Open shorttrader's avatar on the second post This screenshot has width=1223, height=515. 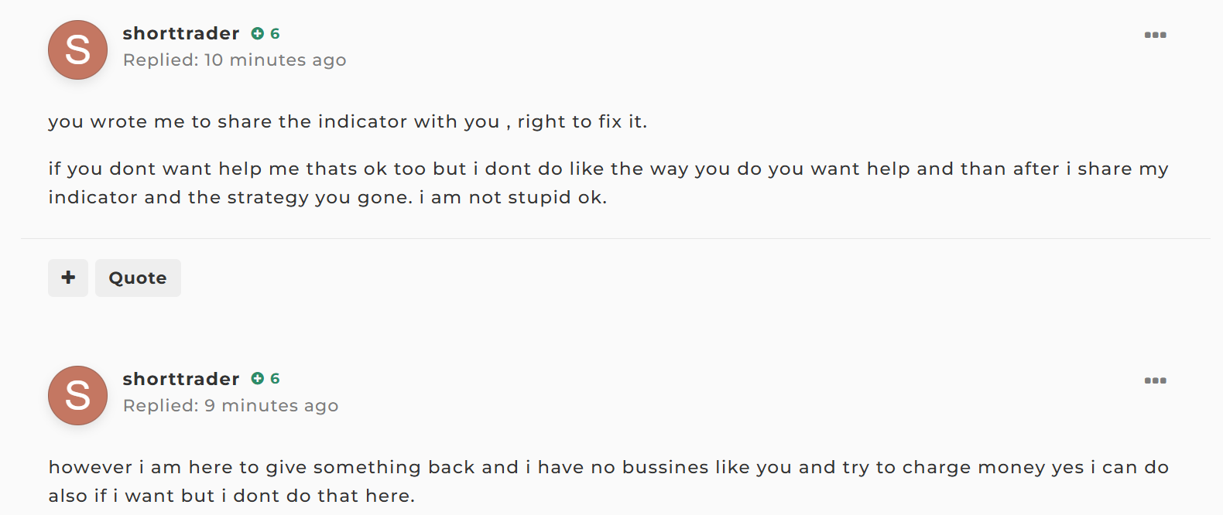(77, 395)
